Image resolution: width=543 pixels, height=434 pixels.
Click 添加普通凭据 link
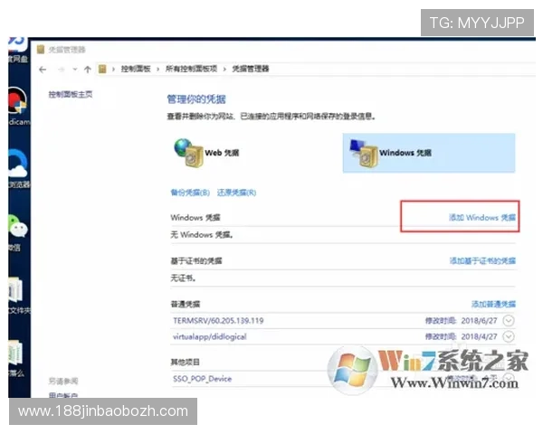[x=493, y=304]
